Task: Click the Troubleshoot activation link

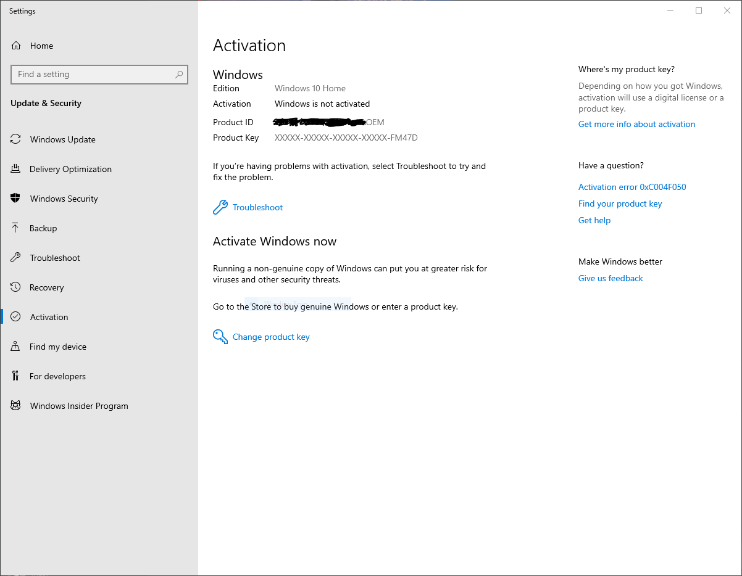Action: pos(257,207)
